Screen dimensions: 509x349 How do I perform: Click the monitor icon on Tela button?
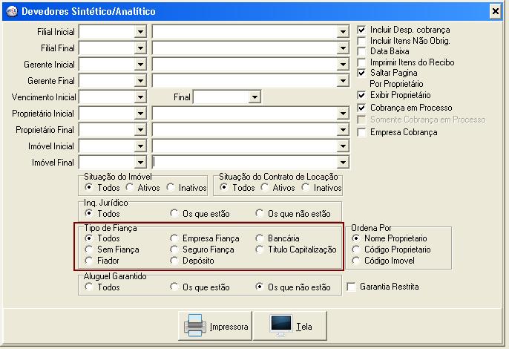[281, 325]
